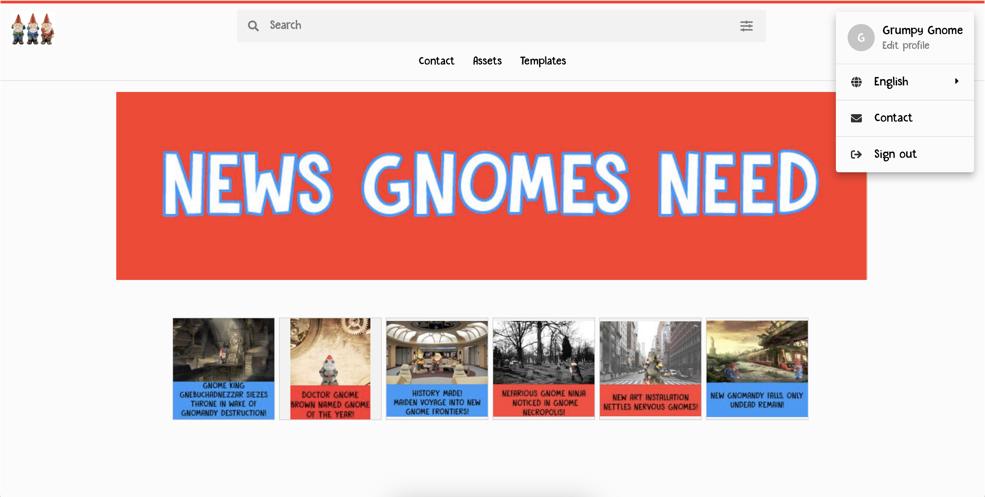Click Contact in the top navigation bar

point(436,61)
